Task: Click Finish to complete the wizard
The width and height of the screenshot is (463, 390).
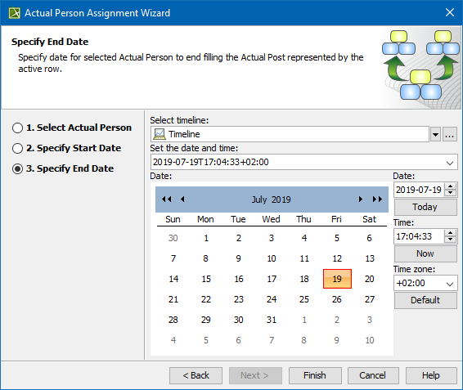Action: pos(315,375)
